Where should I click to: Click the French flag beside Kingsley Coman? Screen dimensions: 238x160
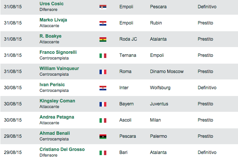[103, 104]
